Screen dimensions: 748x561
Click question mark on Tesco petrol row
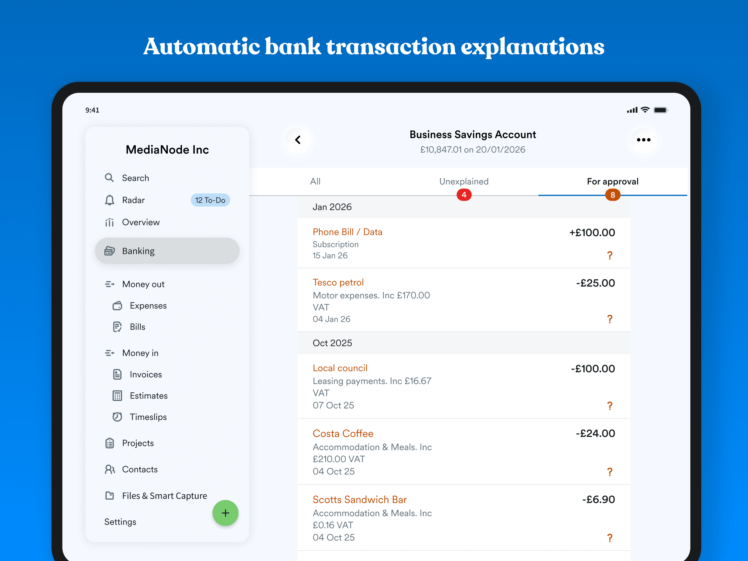coord(609,319)
